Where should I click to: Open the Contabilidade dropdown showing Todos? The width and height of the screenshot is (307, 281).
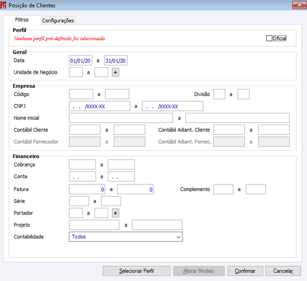pos(126,237)
